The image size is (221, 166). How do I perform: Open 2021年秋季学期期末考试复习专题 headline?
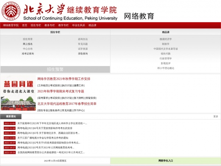pos(61,91)
